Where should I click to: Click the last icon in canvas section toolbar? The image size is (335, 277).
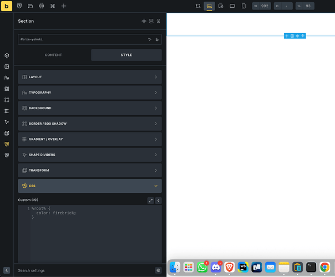[x=303, y=36]
